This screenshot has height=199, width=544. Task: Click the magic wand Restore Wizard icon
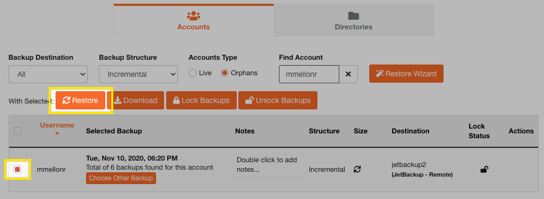[379, 74]
